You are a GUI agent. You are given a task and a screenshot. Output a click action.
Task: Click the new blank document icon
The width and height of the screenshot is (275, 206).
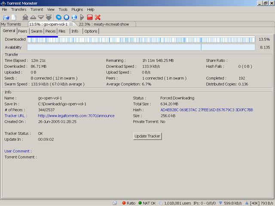[x=14, y=17]
